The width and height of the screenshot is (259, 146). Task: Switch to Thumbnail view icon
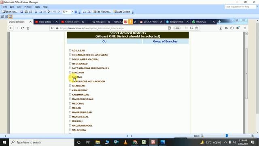2,17
